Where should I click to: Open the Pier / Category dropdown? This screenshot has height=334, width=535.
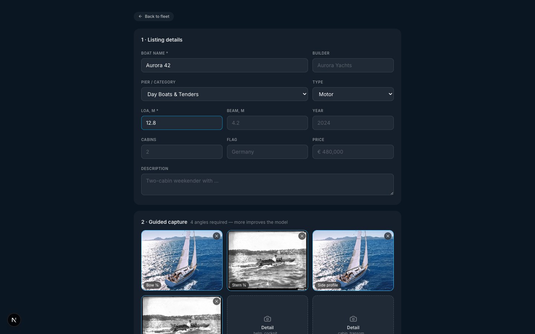tap(224, 94)
